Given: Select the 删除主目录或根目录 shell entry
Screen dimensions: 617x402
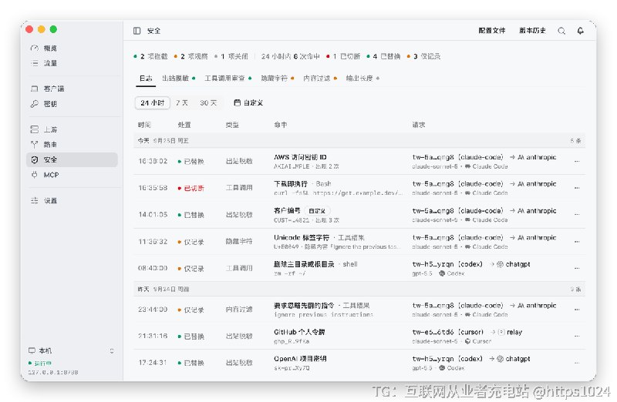Looking at the screenshot, I should 315,264.
